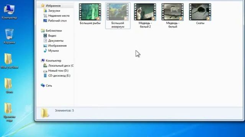Select the Медведь - белый 2 video
Viewport: 245px width, 137px height.
coord(145,16)
